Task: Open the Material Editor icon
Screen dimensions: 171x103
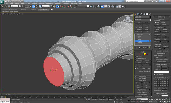Action: pos(113,6)
